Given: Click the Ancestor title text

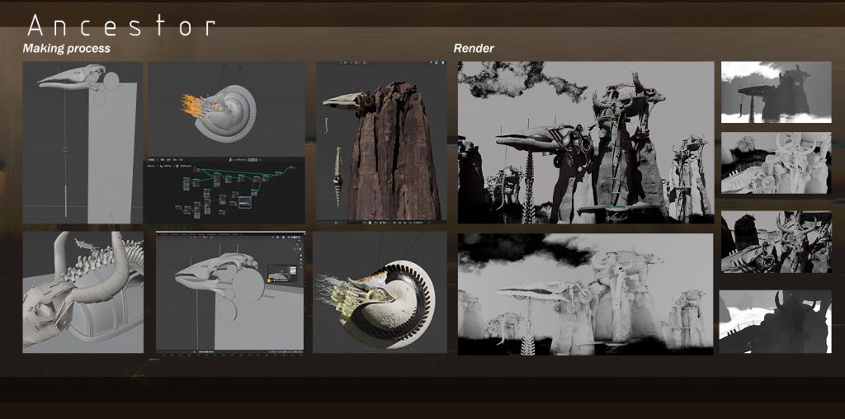Looking at the screenshot, I should point(121,26).
